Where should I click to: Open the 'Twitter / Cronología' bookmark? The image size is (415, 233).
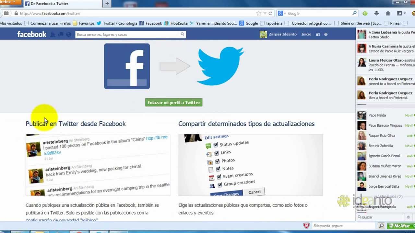click(117, 23)
